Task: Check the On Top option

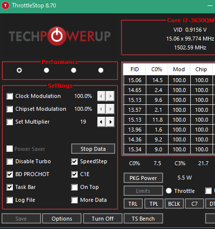Action: click(x=74, y=187)
